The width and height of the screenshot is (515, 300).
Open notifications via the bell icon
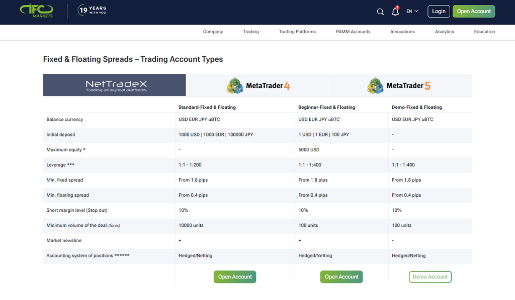point(395,12)
